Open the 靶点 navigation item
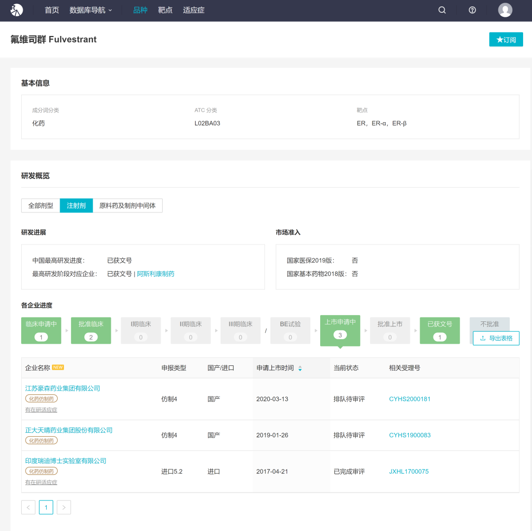Image resolution: width=532 pixels, height=531 pixels. point(165,10)
